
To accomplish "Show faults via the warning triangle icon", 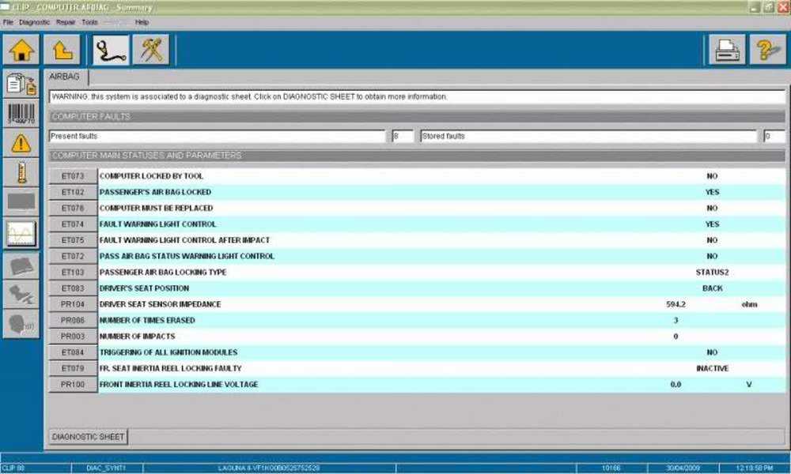I will click(21, 143).
